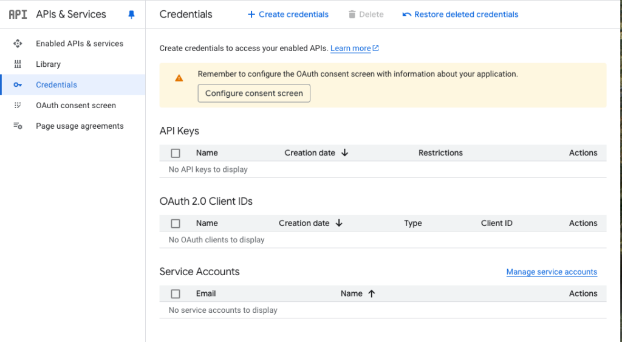Click the Enabled APIs & services icon
This screenshot has width=622, height=342.
coord(18,44)
